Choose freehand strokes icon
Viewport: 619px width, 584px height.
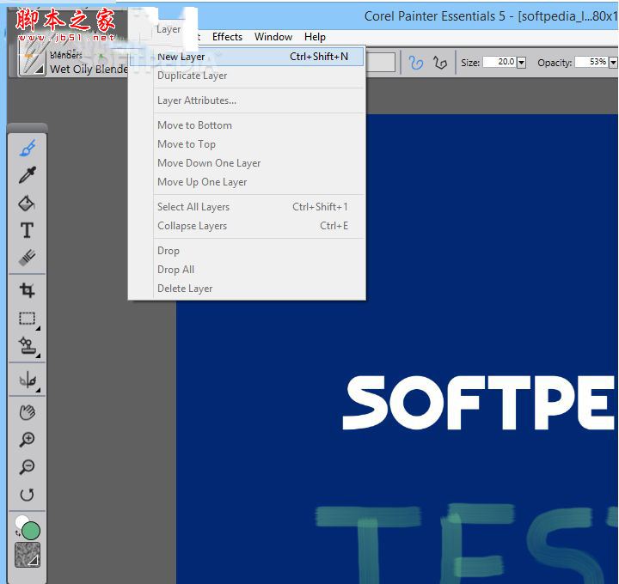coord(416,63)
